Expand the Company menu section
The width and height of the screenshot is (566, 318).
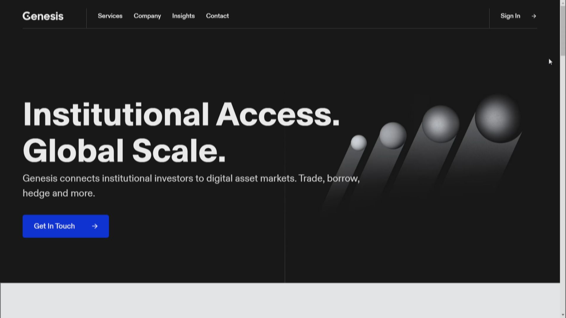(147, 16)
